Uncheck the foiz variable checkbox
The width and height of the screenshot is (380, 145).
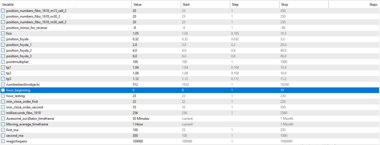click(x=3, y=34)
